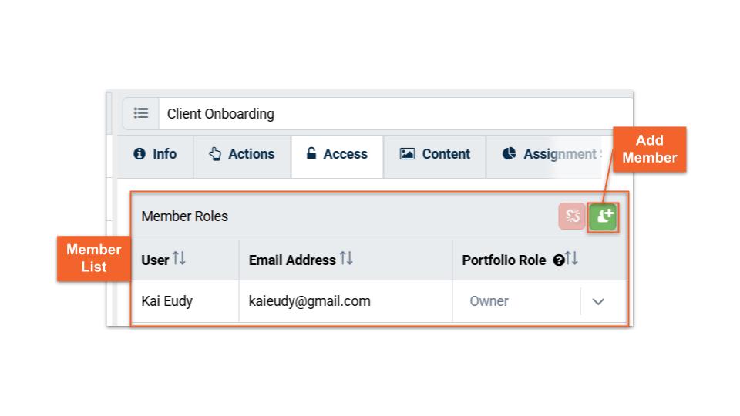Click the User column header label
The width and height of the screenshot is (740, 416).
(x=155, y=260)
